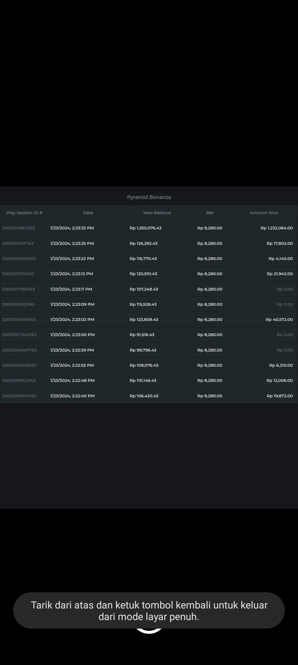
Task: Select session ID 32839289603163
Action: tap(19, 396)
